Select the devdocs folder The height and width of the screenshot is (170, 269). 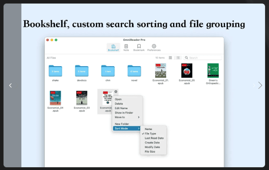point(82,71)
